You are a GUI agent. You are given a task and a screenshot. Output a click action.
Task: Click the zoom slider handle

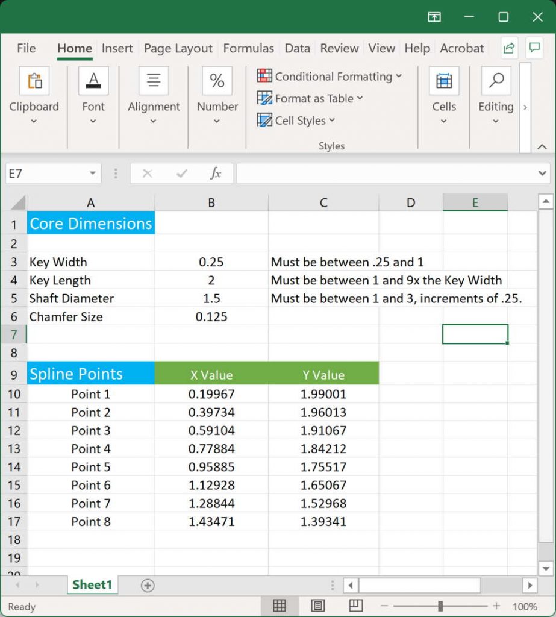pos(440,606)
